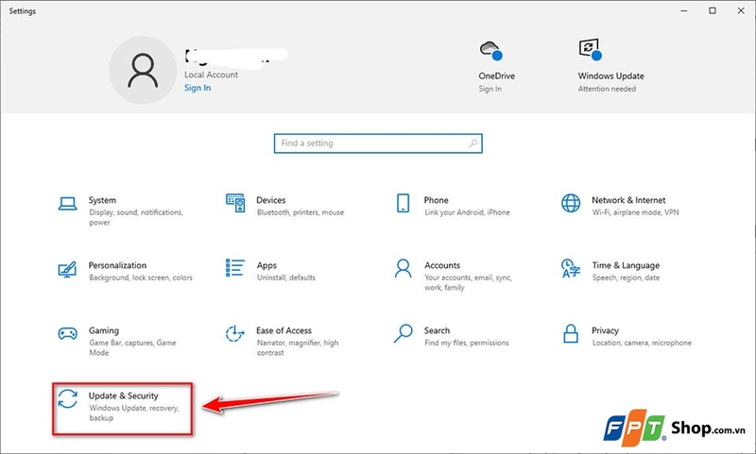Close the Settings window

[741, 10]
